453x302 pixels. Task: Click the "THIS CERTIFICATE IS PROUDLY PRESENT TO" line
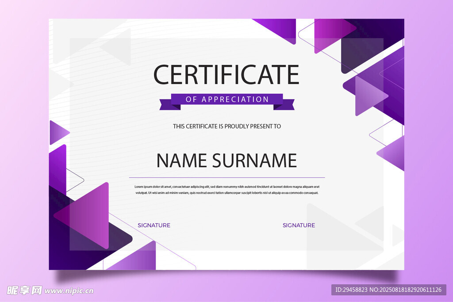(226, 126)
